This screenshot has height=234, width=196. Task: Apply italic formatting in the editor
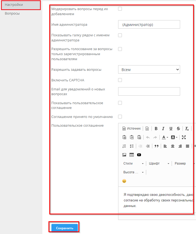[x=163, y=129]
